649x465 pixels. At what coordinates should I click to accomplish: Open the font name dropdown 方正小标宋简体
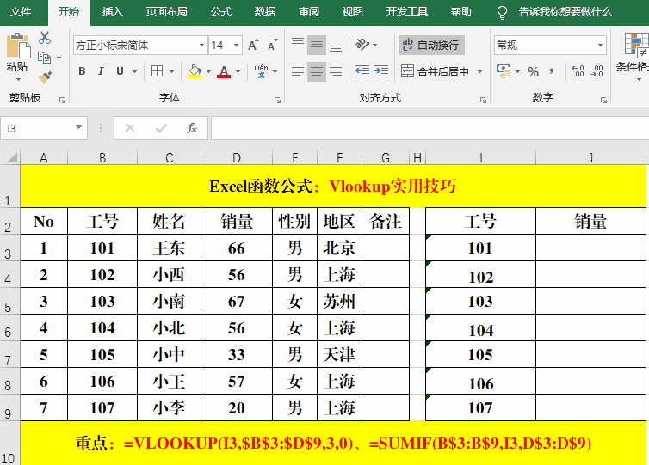pos(201,45)
